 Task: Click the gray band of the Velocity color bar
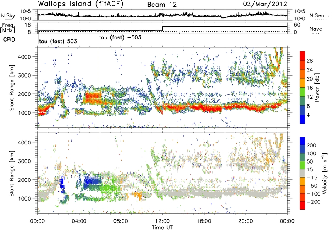[x=303, y=174]
